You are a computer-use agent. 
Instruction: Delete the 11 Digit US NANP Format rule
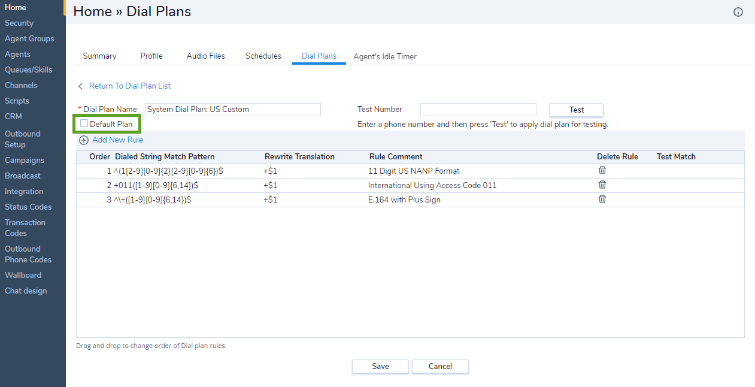coord(602,170)
